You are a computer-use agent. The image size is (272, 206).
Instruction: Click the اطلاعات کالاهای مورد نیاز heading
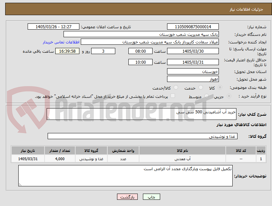(241, 125)
